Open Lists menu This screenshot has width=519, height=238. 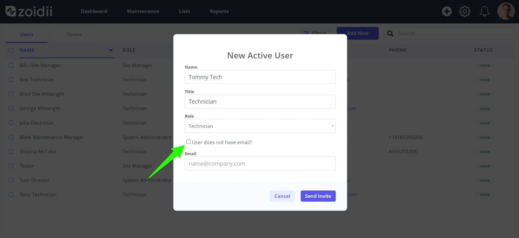(x=184, y=11)
